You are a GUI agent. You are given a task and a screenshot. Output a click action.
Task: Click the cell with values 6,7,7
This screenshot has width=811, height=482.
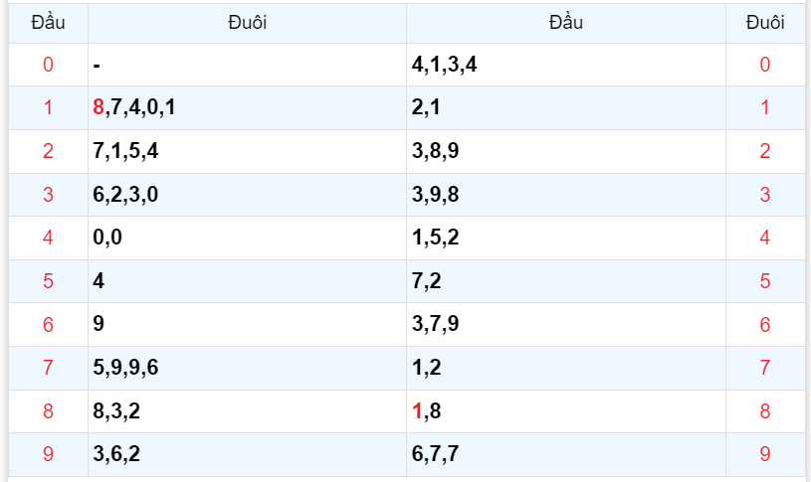435,454
